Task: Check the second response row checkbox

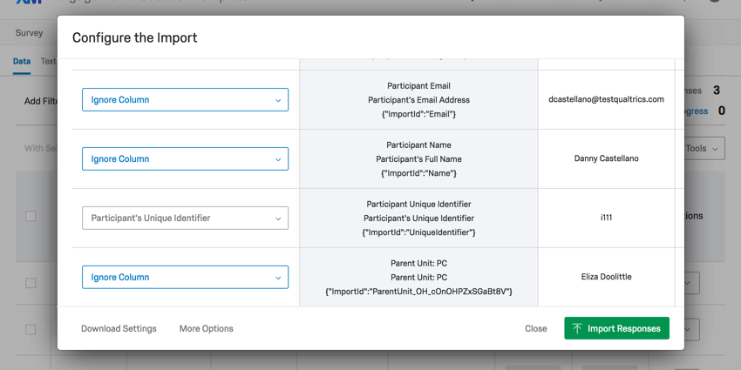Action: [x=31, y=329]
